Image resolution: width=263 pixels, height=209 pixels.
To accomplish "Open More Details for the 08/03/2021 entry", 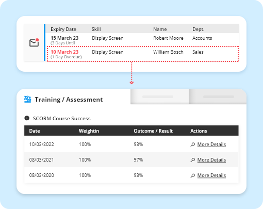I will (211, 160).
